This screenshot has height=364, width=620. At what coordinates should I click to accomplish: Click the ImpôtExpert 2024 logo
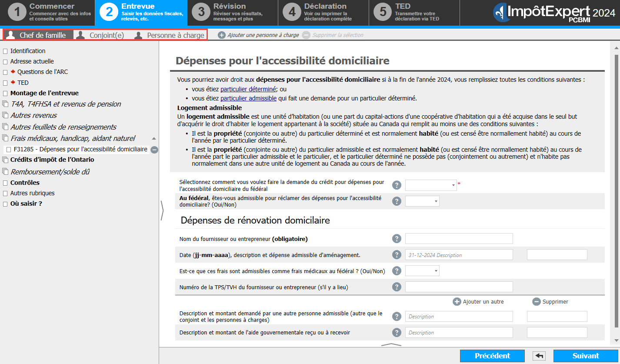(x=554, y=13)
